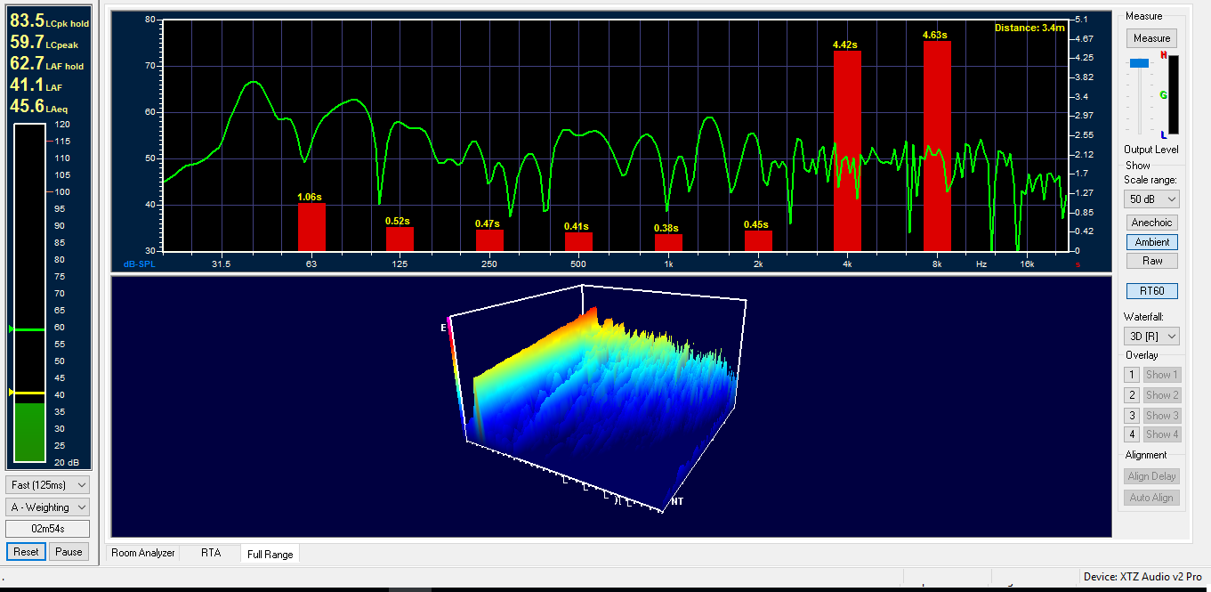Click the 41.1 LAF reading
The width and height of the screenshot is (1211, 592).
36,85
